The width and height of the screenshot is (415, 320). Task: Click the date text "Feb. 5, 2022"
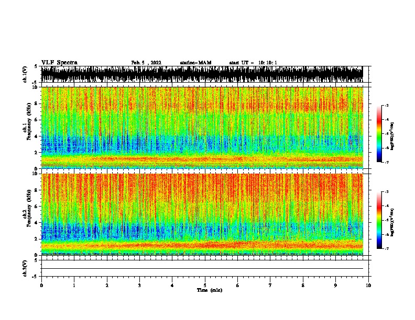click(x=146, y=63)
